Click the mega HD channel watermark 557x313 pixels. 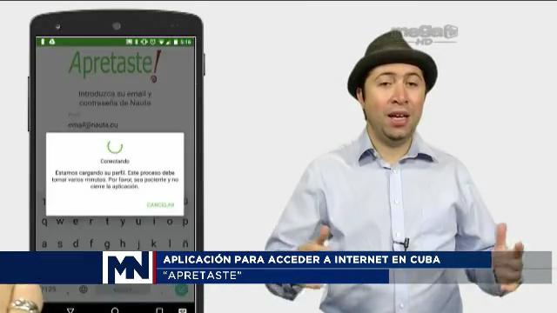(x=425, y=35)
